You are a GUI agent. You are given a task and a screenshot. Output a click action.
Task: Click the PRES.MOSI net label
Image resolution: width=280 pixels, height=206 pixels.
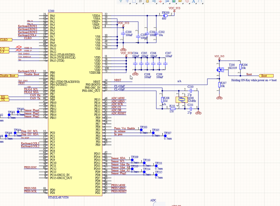click(x=118, y=185)
